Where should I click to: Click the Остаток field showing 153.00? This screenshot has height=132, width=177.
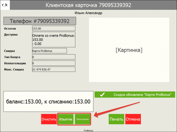coord(54,29)
